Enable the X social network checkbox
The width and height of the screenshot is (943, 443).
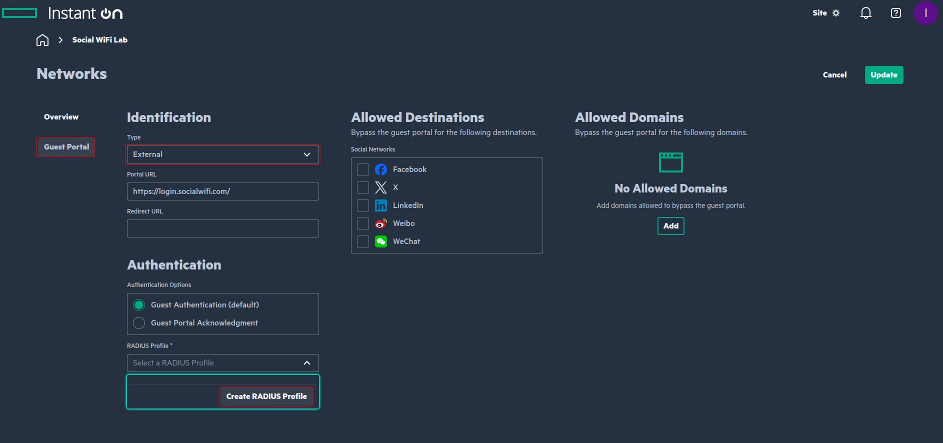coord(363,187)
